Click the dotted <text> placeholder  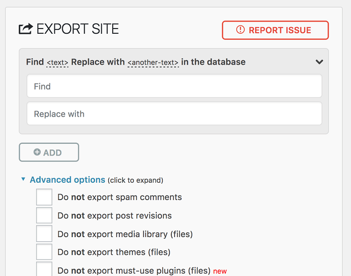click(x=57, y=62)
